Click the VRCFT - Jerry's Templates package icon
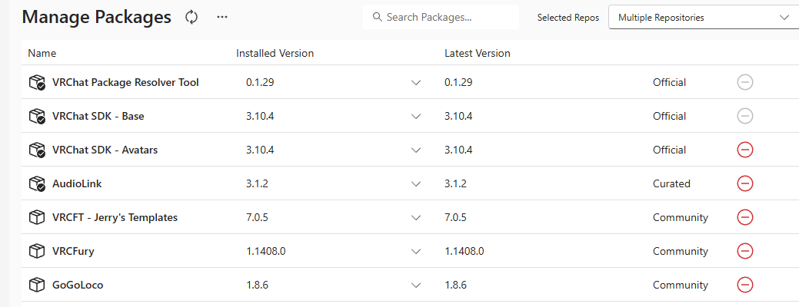Viewport: 799px width, 307px height. click(x=37, y=217)
